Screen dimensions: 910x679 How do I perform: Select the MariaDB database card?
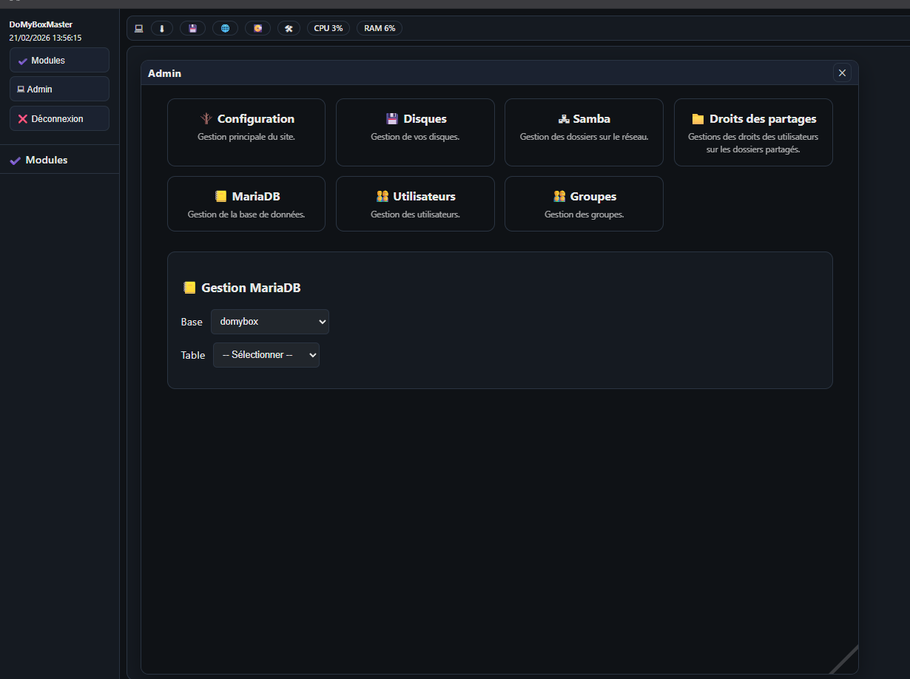click(246, 203)
